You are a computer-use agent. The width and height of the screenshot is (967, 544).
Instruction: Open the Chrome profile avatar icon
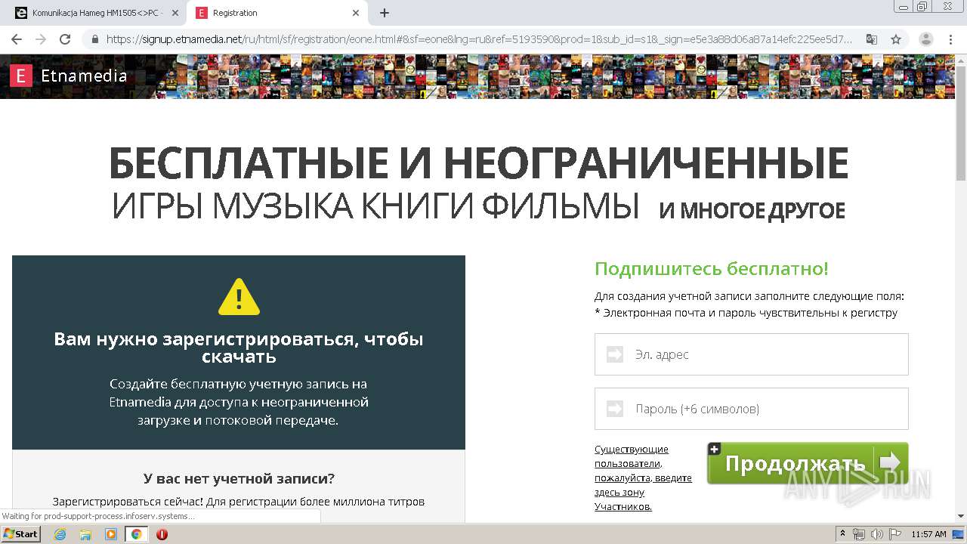pos(925,39)
